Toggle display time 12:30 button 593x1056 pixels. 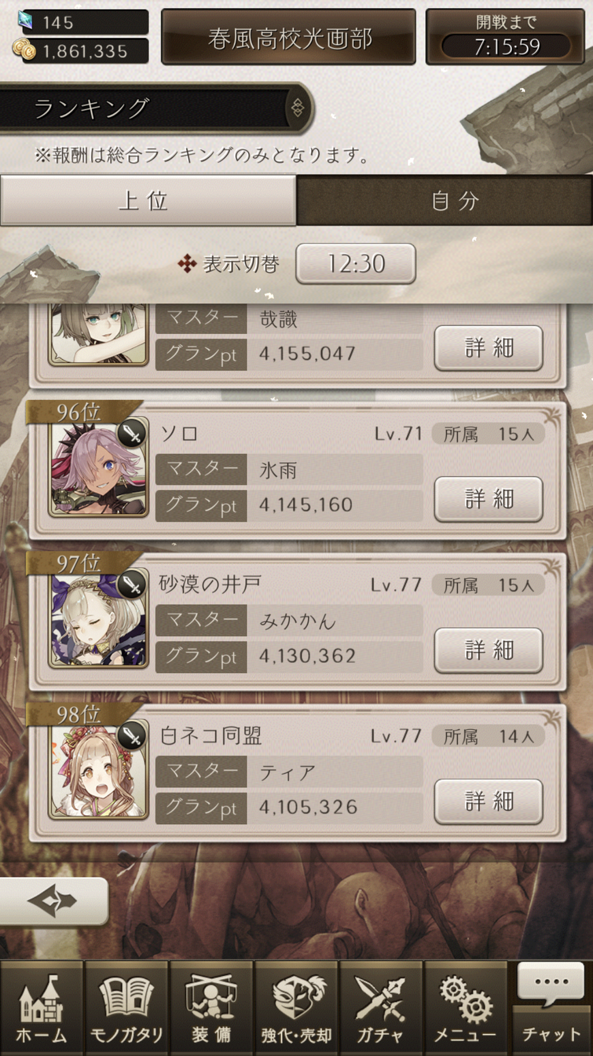356,263
